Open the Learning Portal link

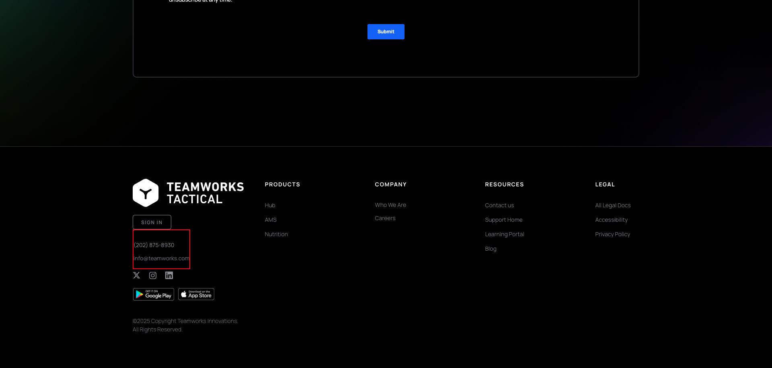505,234
